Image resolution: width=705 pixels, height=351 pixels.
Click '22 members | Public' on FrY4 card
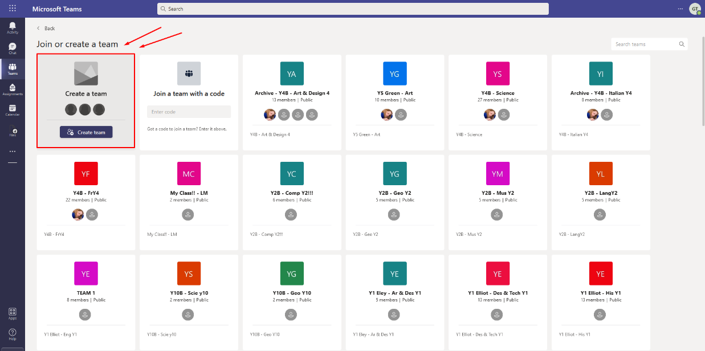pos(85,200)
